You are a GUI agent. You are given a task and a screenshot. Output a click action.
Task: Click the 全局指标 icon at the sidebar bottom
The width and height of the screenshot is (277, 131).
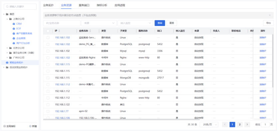pyautogui.click(x=4, y=126)
